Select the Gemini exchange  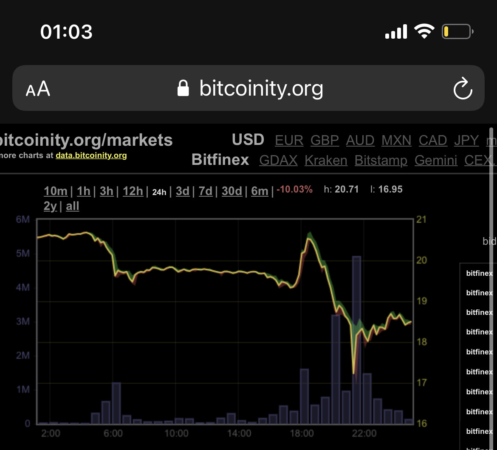pyautogui.click(x=436, y=160)
